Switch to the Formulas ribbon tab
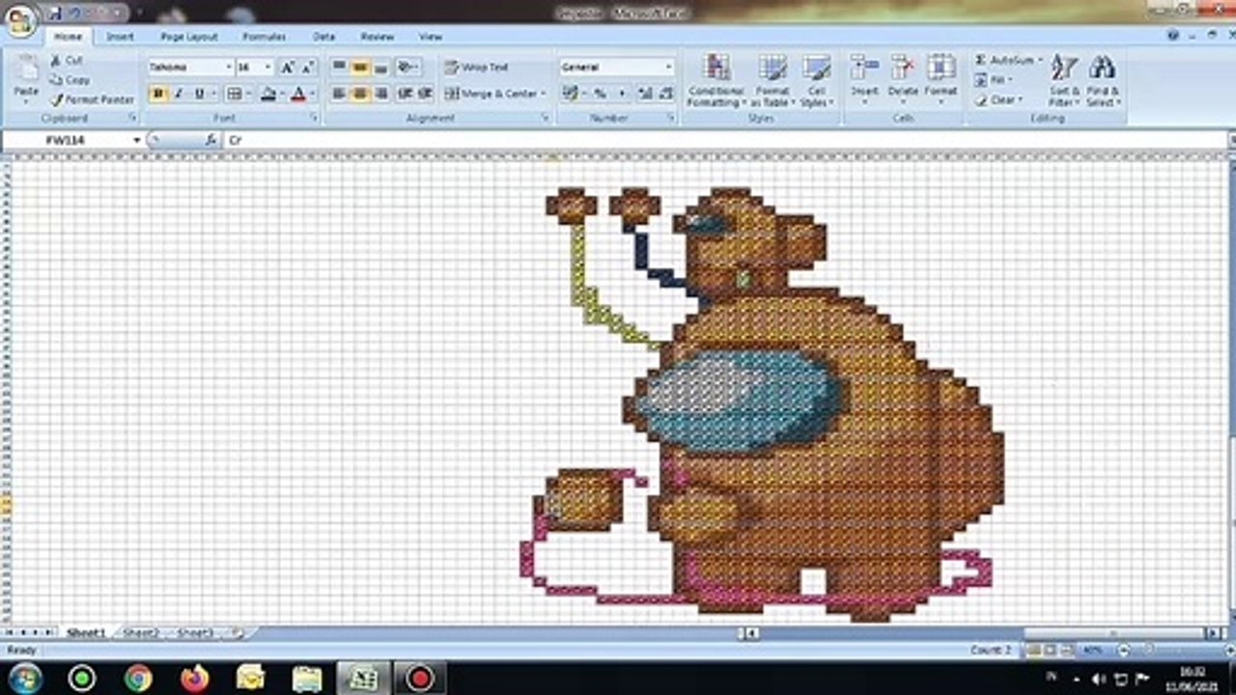This screenshot has width=1236, height=695. tap(264, 37)
